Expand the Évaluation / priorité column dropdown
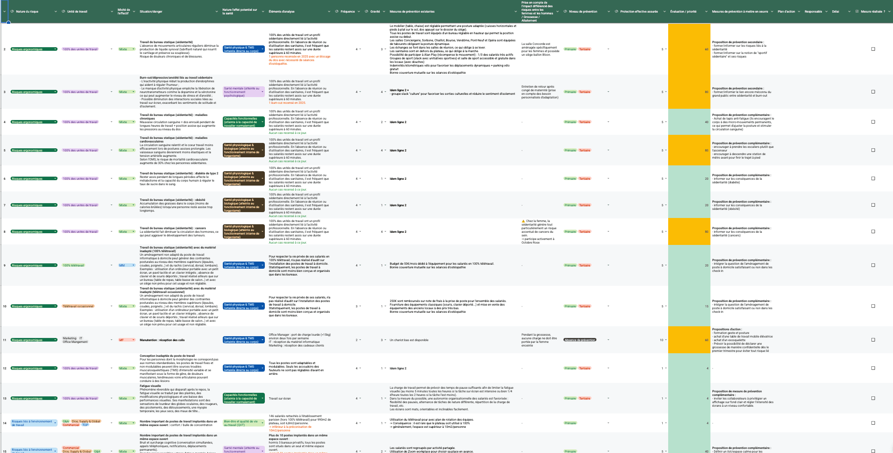893x453 pixels. tap(706, 12)
